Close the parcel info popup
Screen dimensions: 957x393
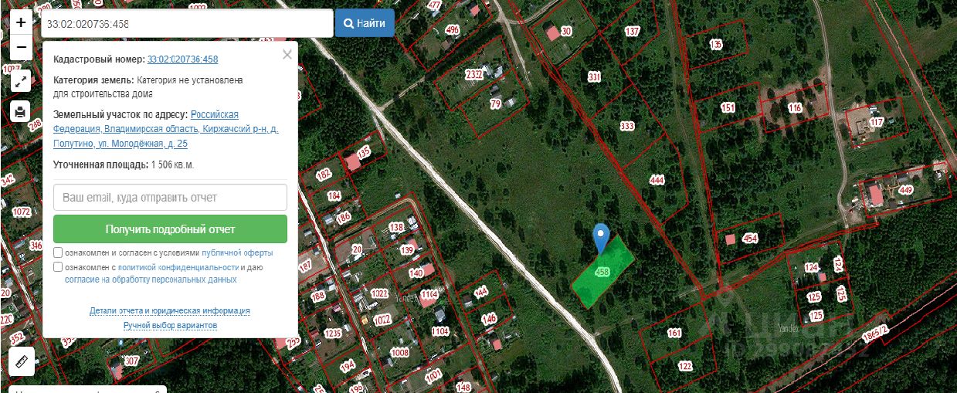coord(287,55)
